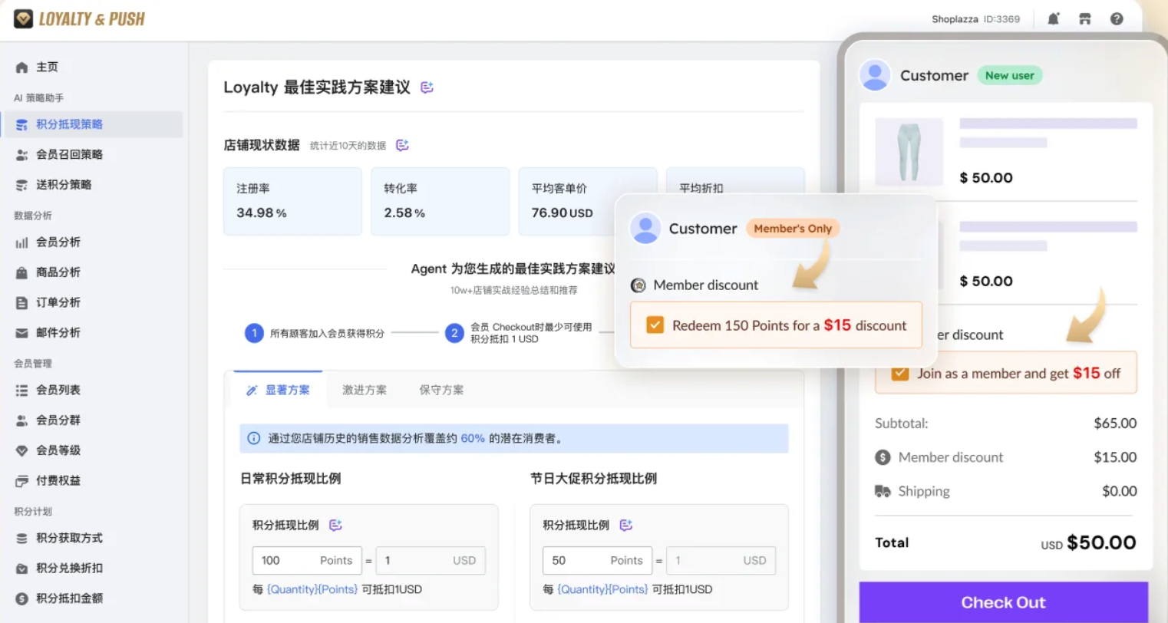1168x623 pixels.
Task: Uncheck "Join as a member and get $15 off"
Action: (899, 373)
